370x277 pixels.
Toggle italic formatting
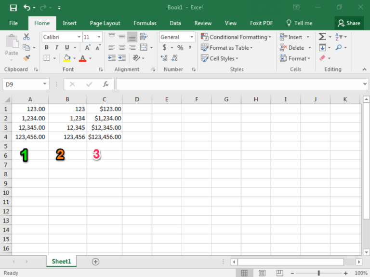point(56,48)
